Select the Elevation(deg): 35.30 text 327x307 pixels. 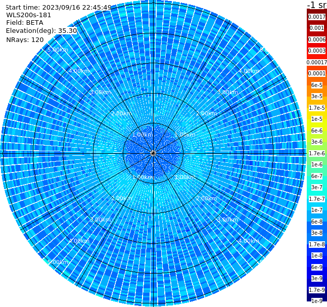(41, 31)
